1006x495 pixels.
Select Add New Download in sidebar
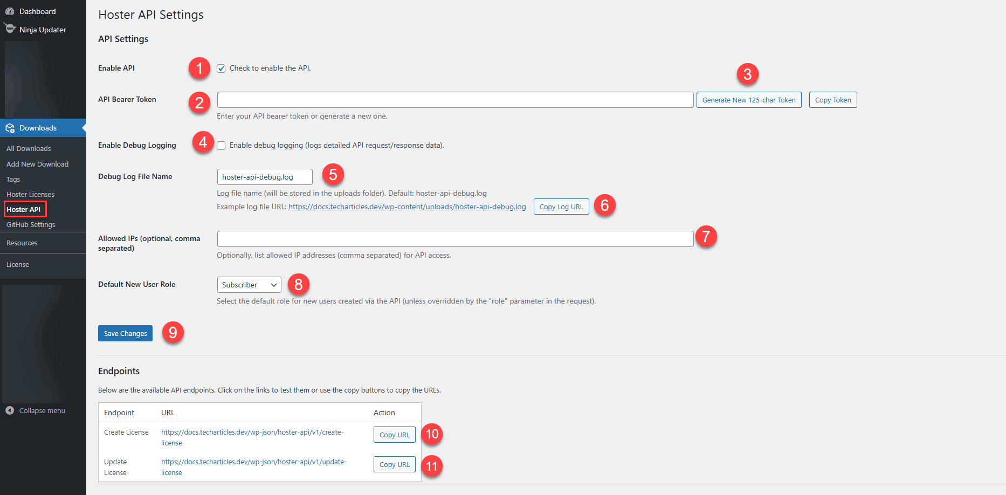point(37,164)
